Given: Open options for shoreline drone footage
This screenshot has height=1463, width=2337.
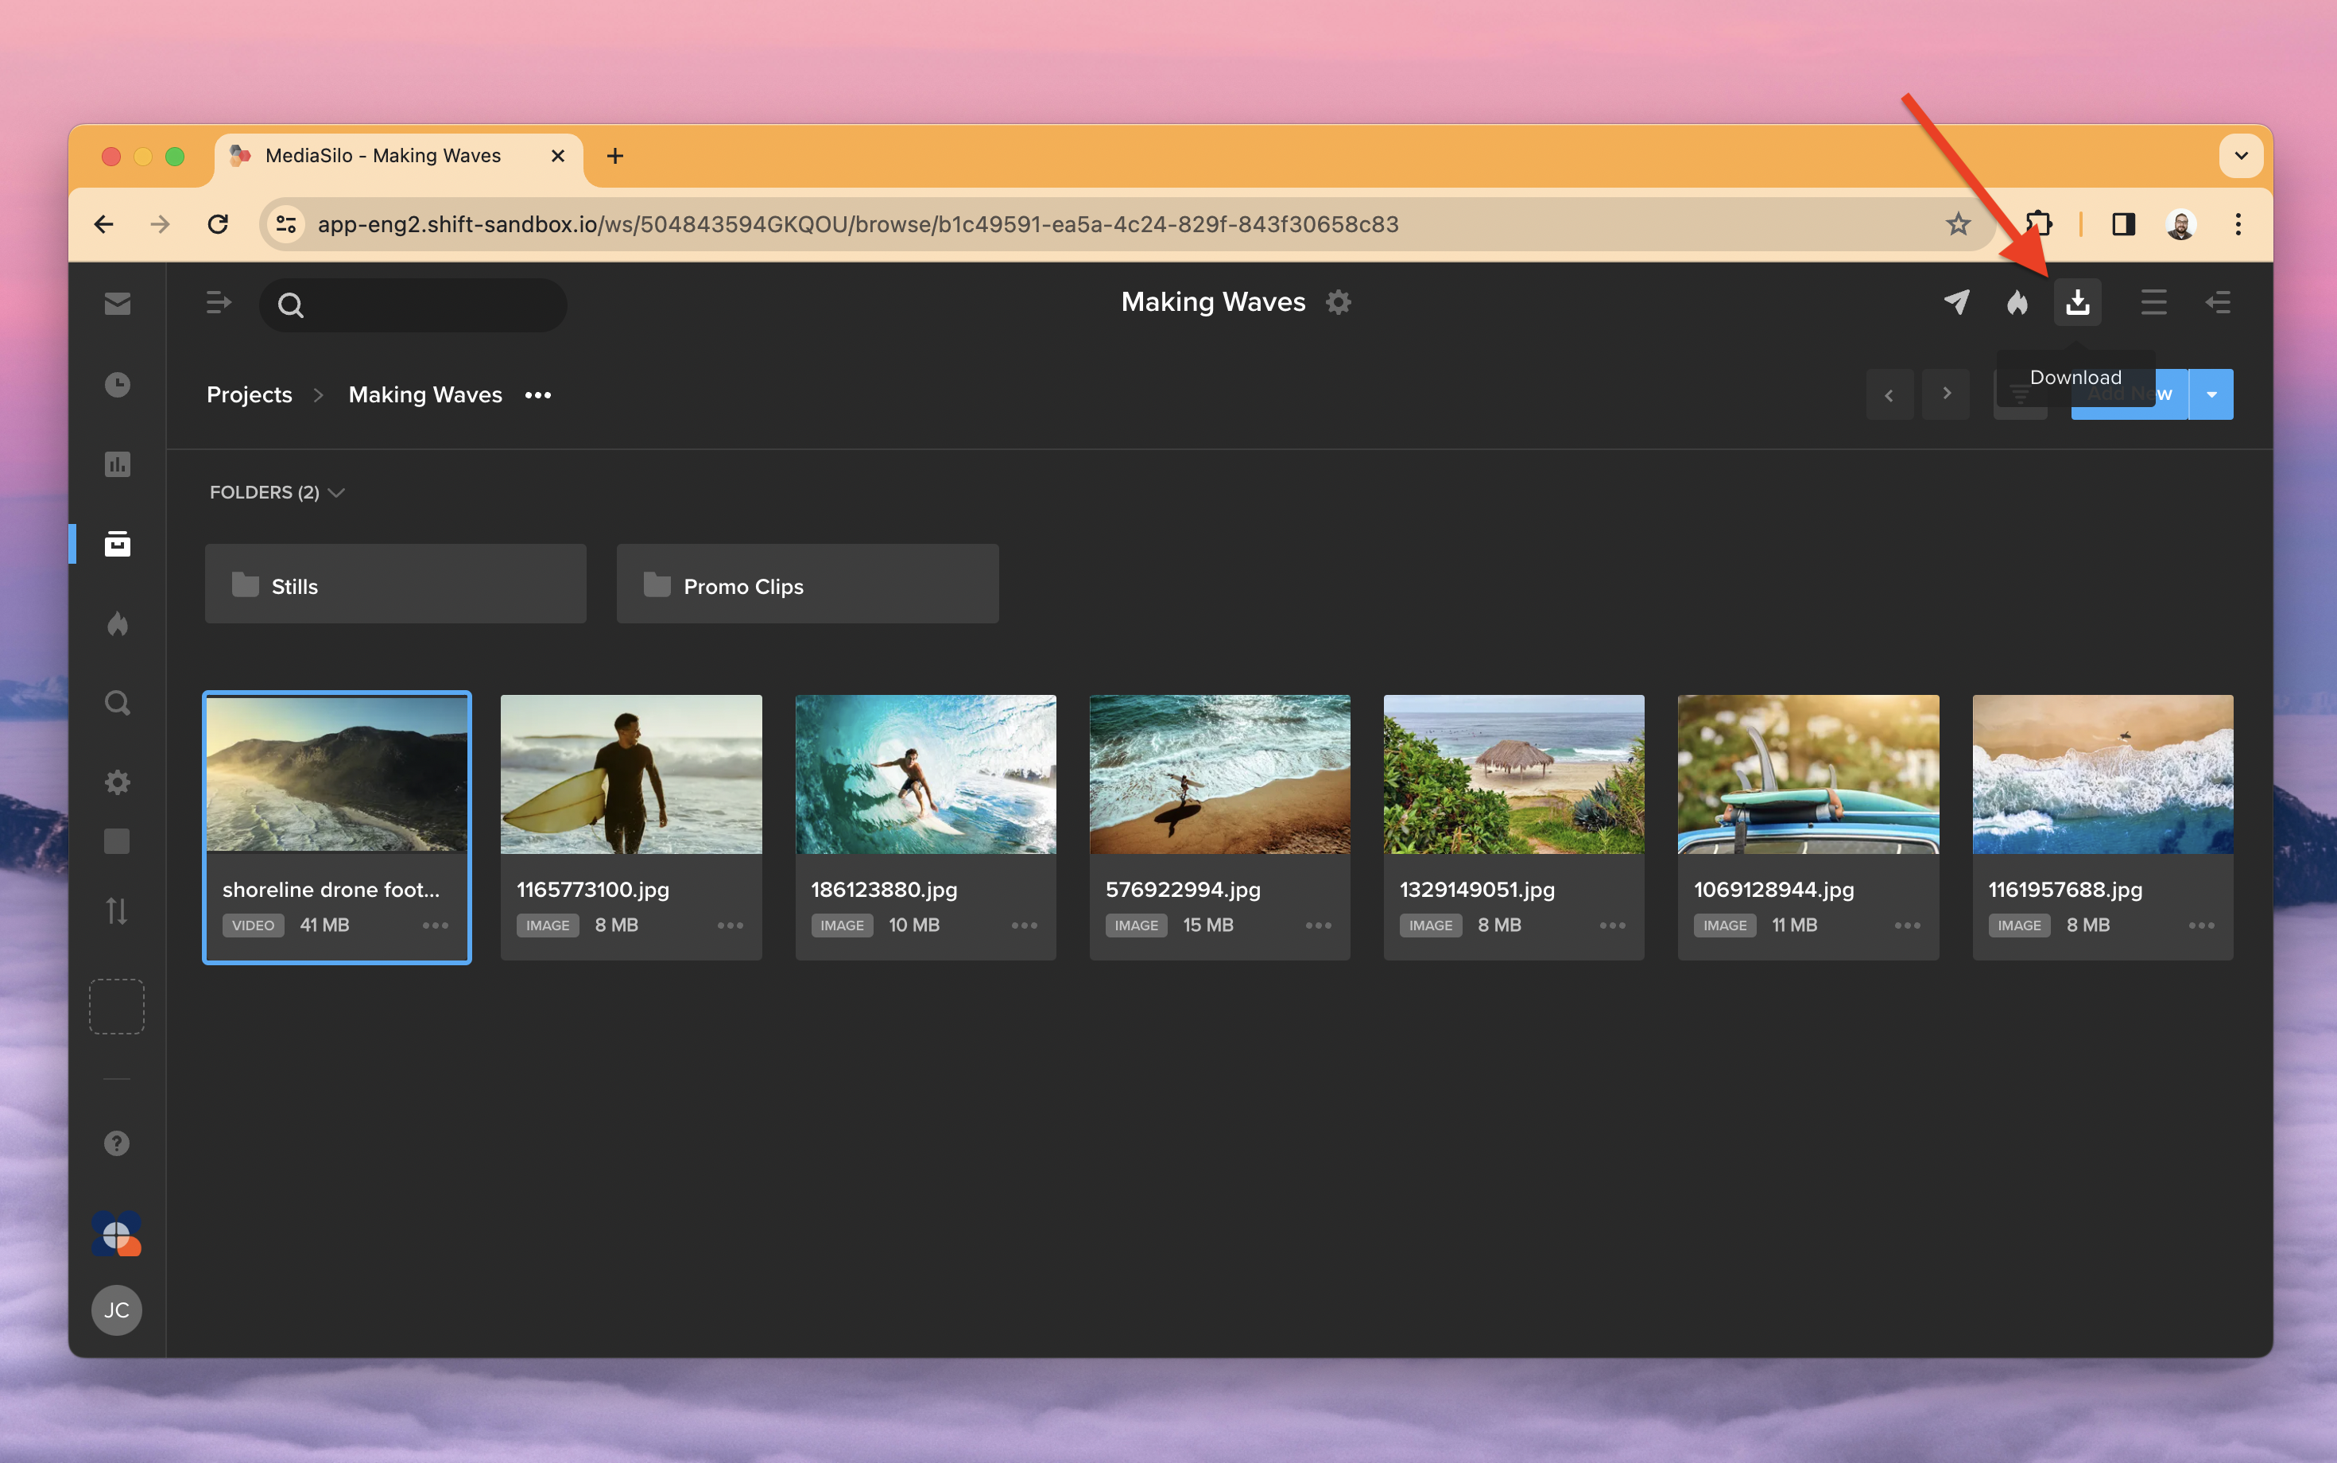Looking at the screenshot, I should click(436, 925).
